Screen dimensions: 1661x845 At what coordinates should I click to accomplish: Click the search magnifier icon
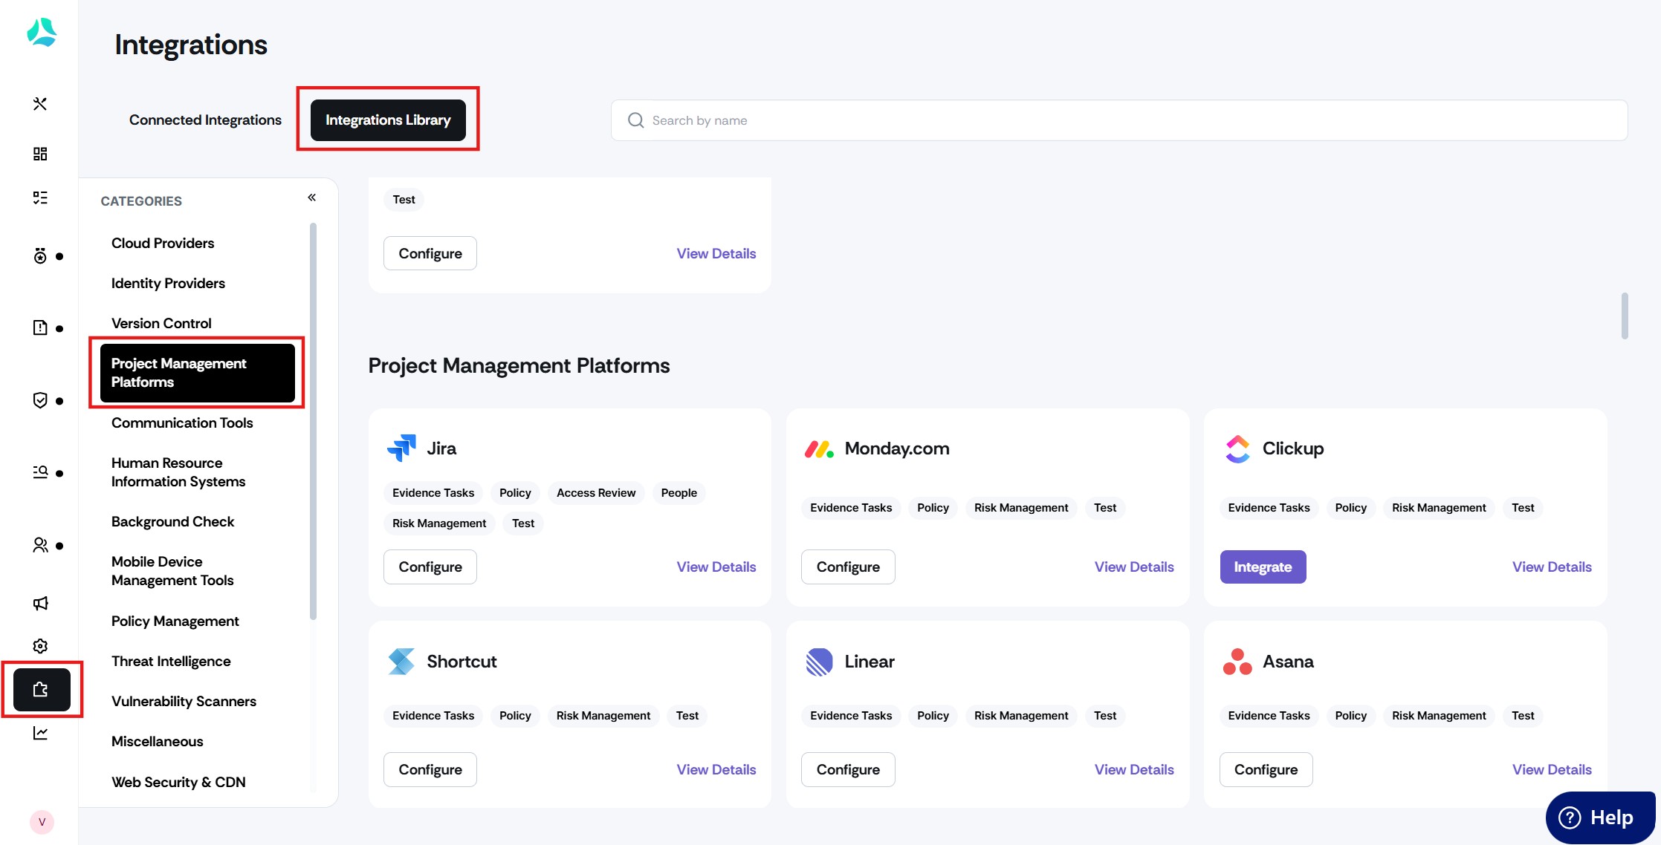click(x=635, y=120)
